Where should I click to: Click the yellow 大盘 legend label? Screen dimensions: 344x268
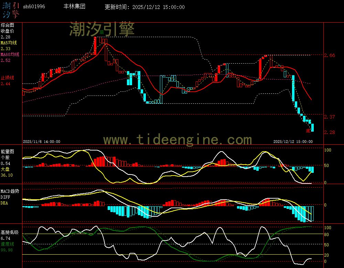5,169
